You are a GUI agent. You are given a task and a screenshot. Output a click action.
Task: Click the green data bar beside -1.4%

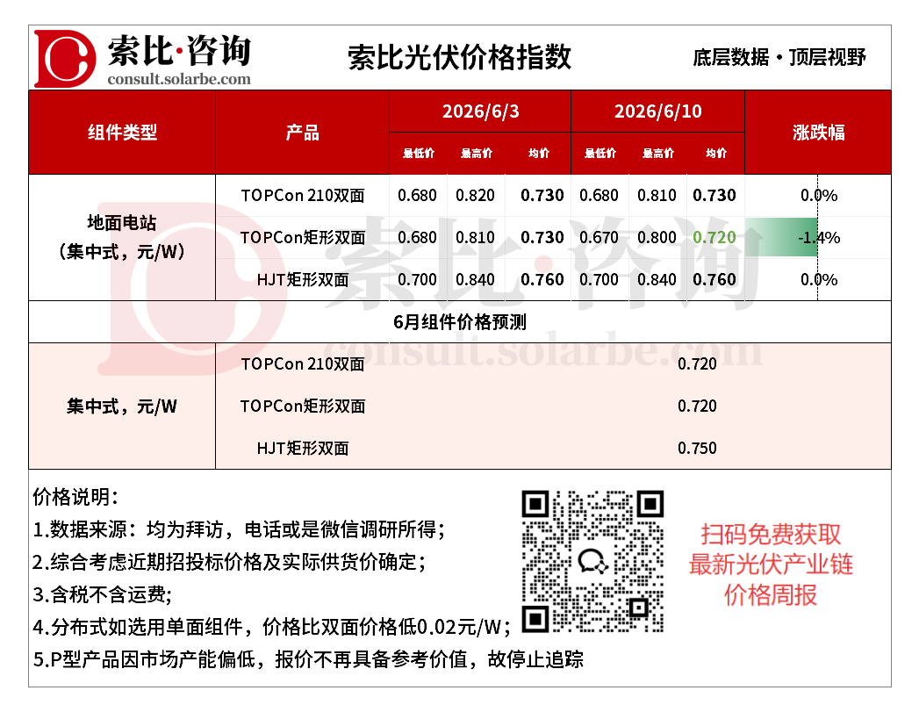[781, 237]
